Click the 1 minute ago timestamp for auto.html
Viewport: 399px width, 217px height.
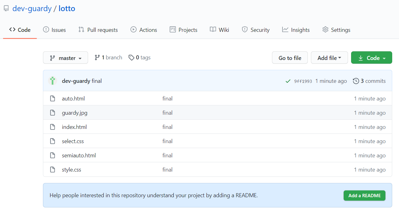coord(370,99)
